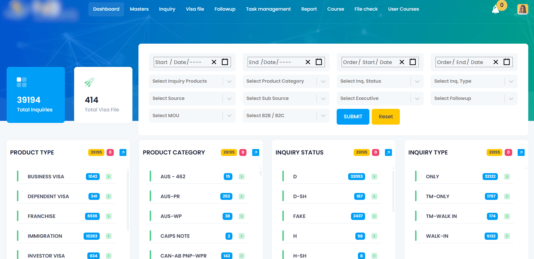Click the Product Category panel scrollbar
Viewport: 534px width, 259px height.
pyautogui.click(x=261, y=173)
